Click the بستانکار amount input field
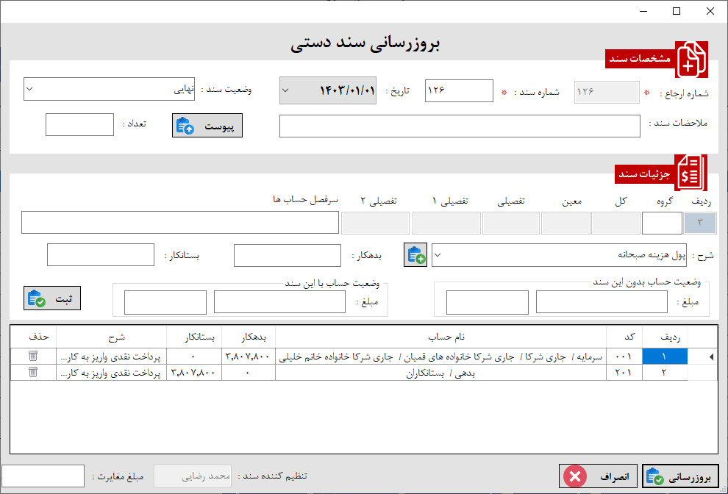Screen dimensions: 728x494 100,254
